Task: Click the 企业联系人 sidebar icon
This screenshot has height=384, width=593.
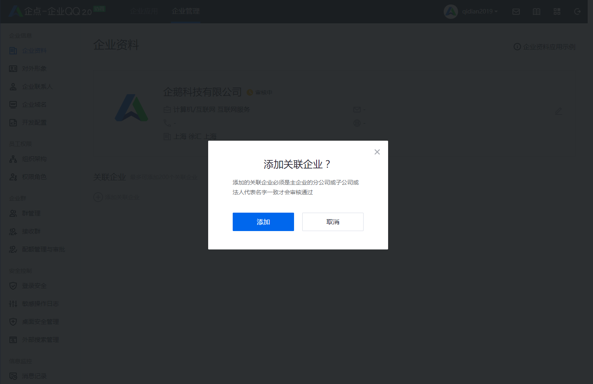Action: click(13, 87)
